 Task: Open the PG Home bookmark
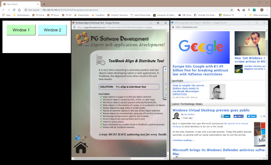[x=38, y=15]
